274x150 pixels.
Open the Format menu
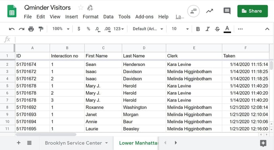point(90,17)
